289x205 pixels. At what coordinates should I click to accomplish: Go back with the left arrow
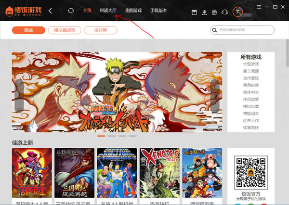[50, 11]
